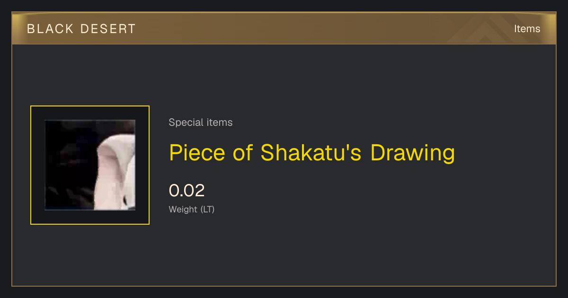Click the Special items category label
The height and width of the screenshot is (298, 568).
click(201, 123)
